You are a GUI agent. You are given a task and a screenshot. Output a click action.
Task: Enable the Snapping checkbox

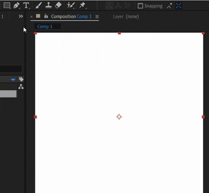[x=140, y=6]
